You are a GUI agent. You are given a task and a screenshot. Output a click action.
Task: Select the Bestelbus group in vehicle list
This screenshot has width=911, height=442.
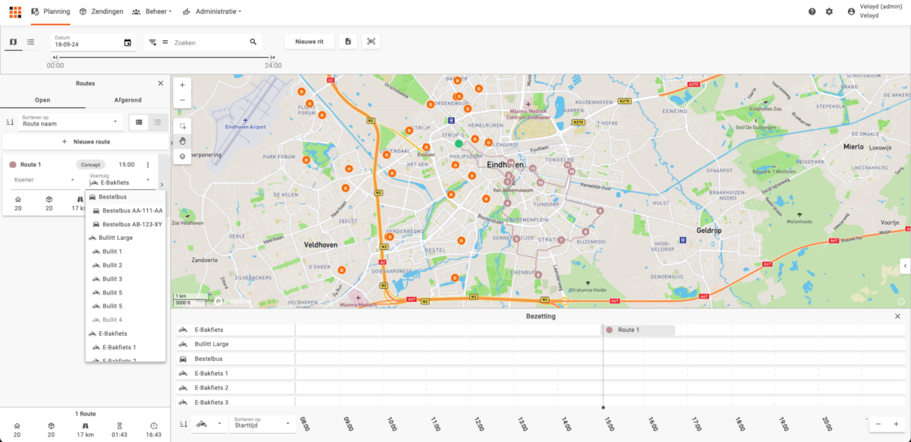click(x=126, y=197)
